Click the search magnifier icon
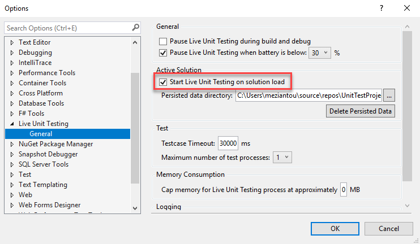Screen dimensions: 420x244 pyautogui.click(x=135, y=27)
